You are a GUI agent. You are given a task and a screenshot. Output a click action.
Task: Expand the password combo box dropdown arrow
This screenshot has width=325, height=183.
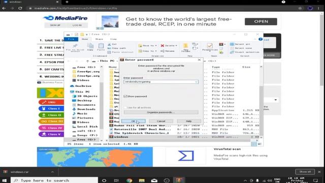pyautogui.click(x=196, y=82)
